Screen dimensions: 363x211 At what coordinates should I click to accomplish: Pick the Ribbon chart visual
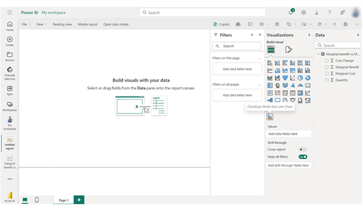[270, 78]
